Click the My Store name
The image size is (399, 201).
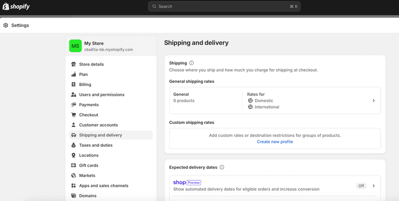[94, 43]
